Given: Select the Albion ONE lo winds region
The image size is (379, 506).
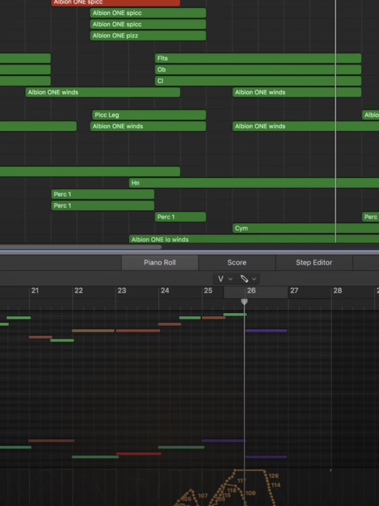Looking at the screenshot, I should pos(253,239).
